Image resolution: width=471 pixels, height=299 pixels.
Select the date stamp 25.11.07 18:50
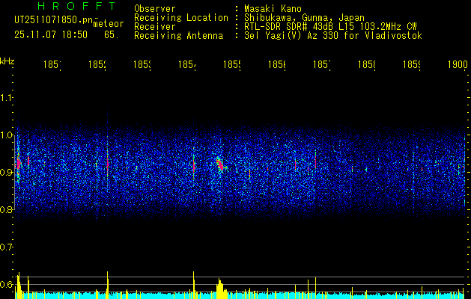(x=51, y=35)
